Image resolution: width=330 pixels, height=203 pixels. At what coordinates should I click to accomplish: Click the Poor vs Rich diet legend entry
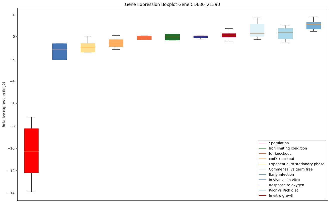283,190
